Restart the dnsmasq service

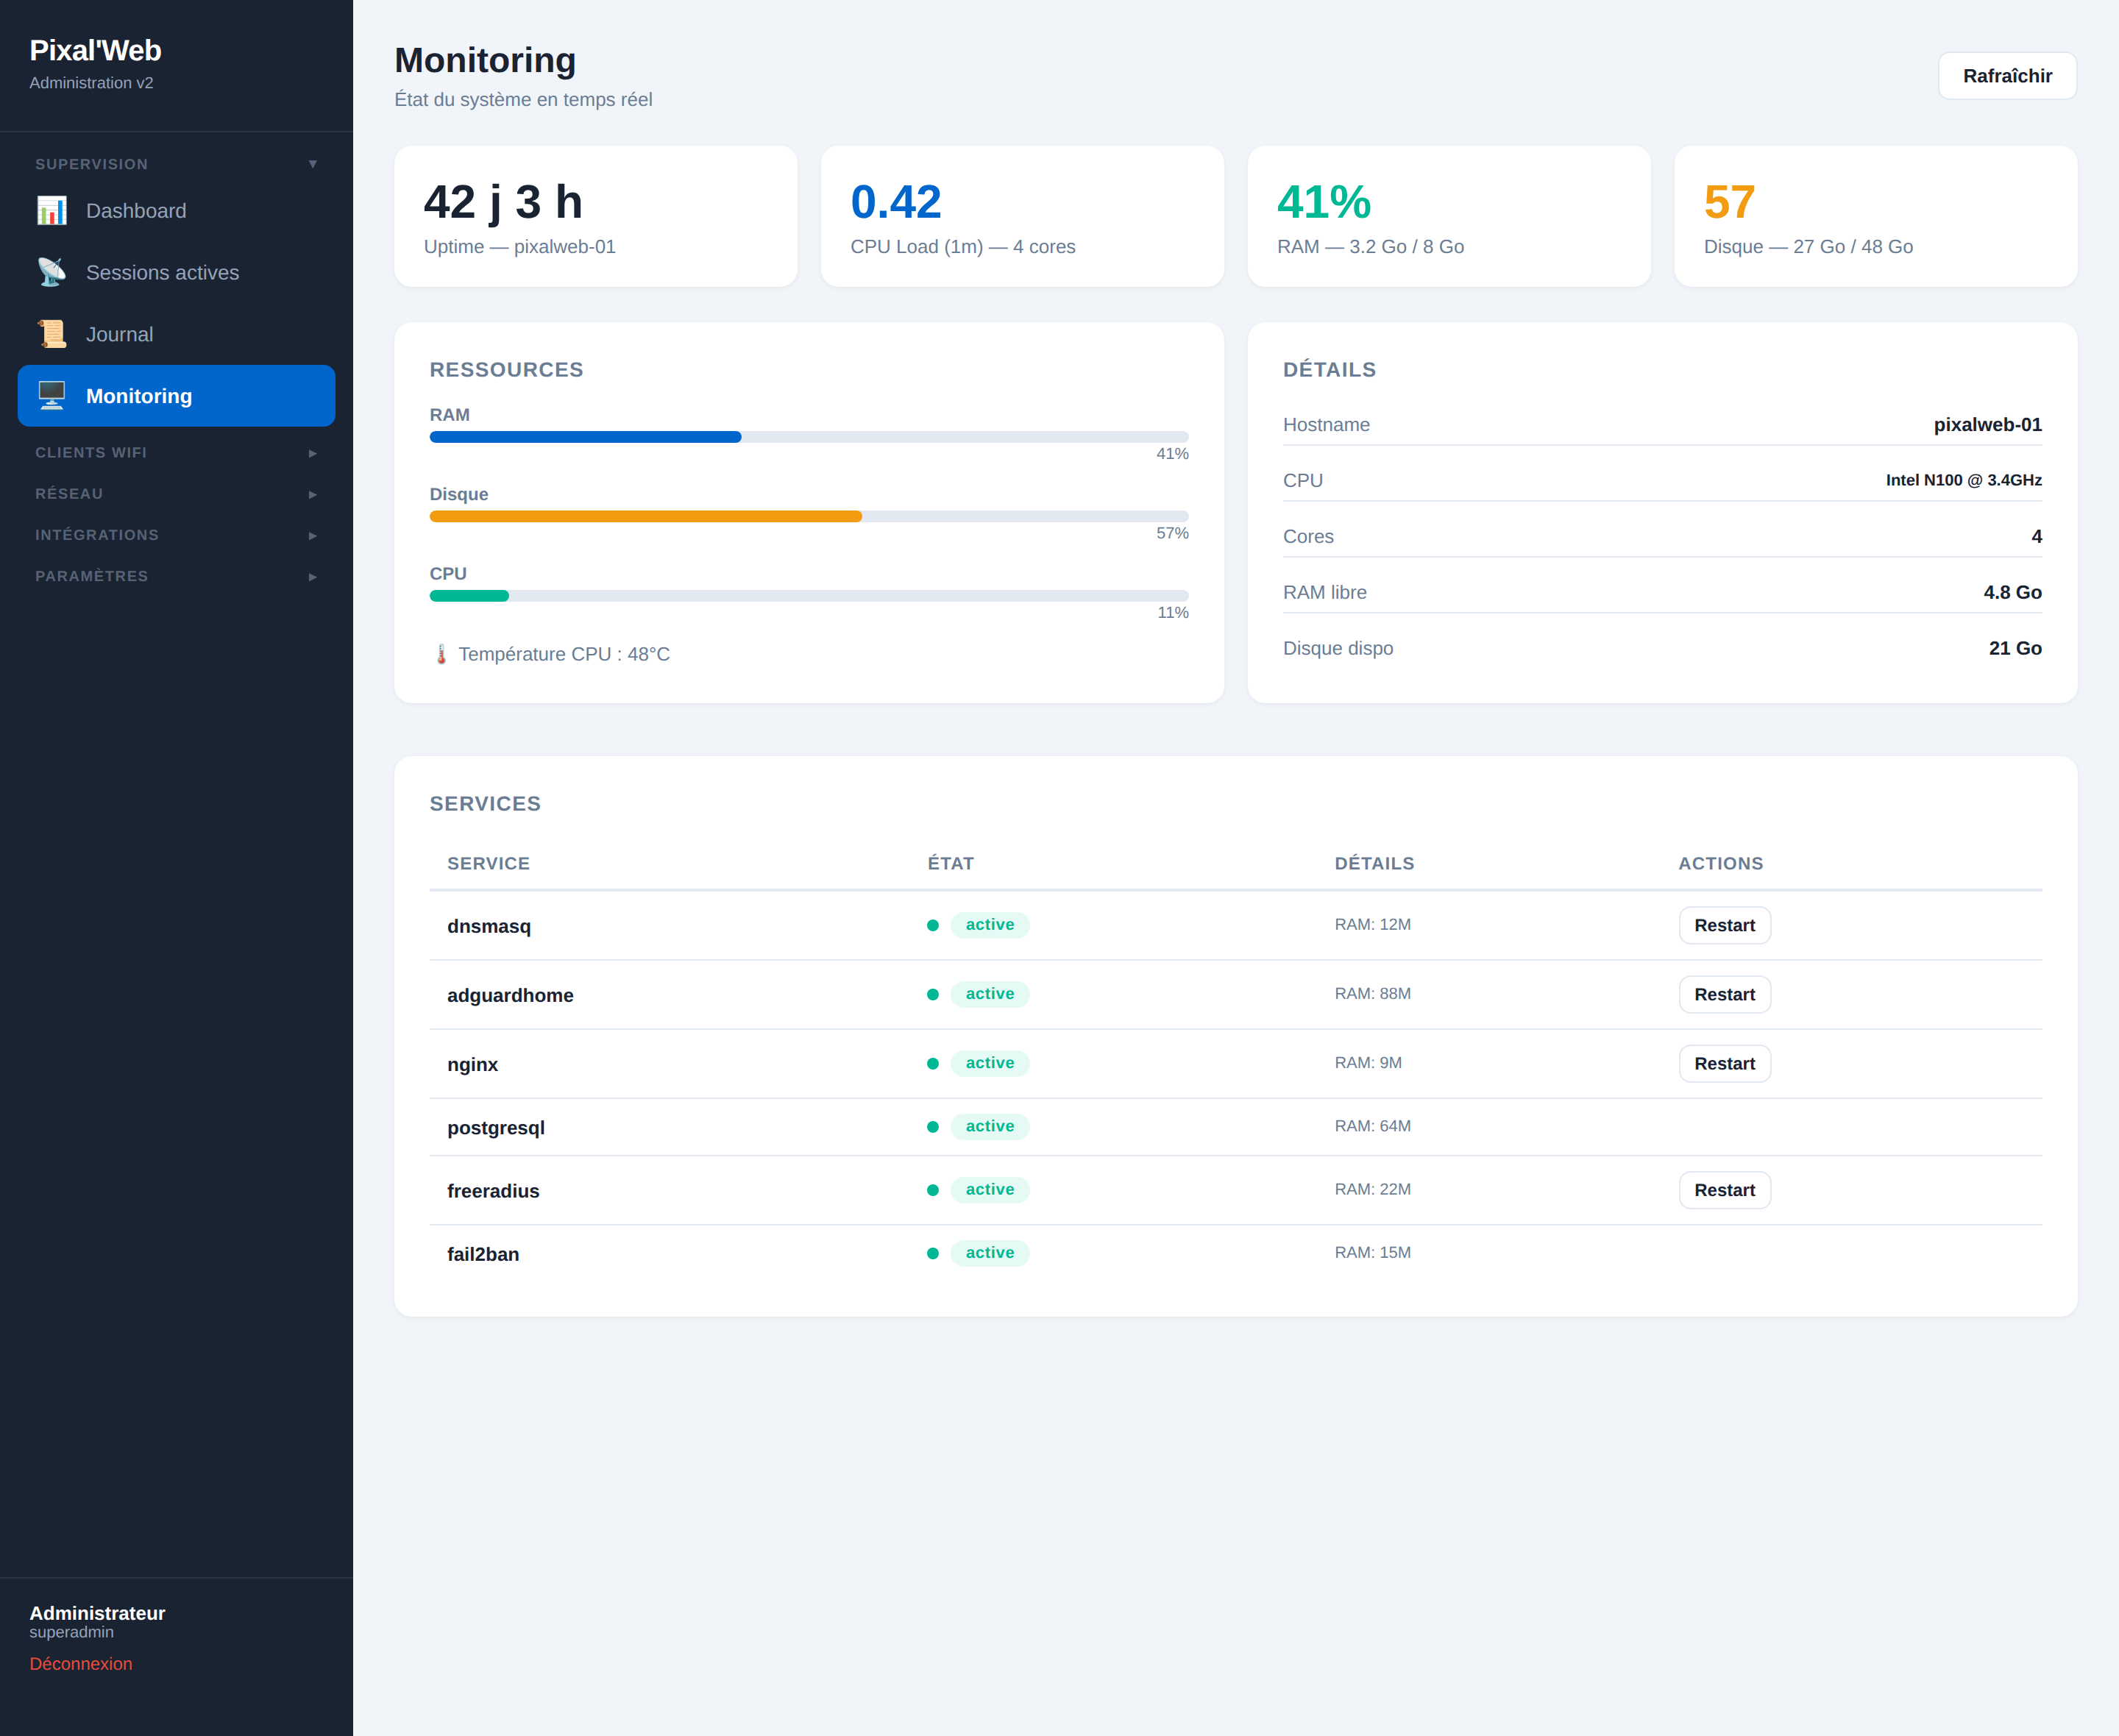point(1724,926)
